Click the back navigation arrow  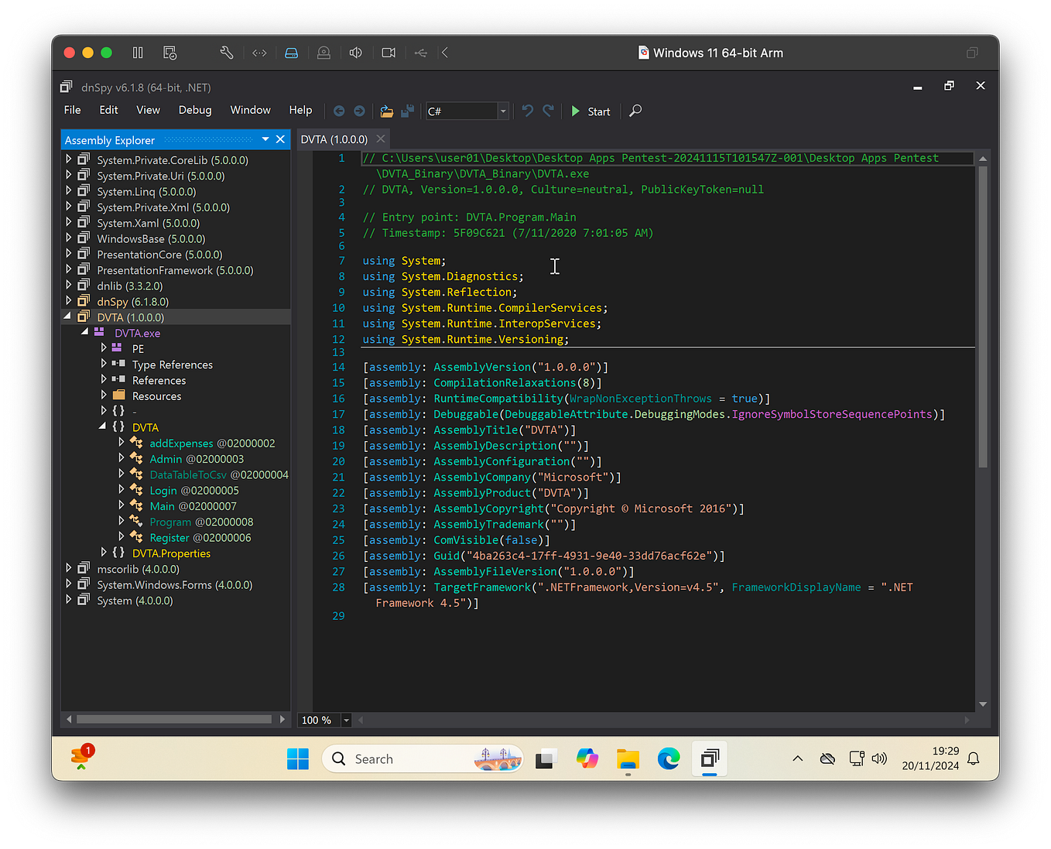[339, 111]
